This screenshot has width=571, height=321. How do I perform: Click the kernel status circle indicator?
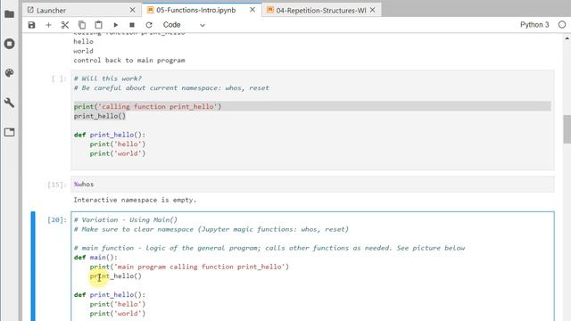point(562,24)
